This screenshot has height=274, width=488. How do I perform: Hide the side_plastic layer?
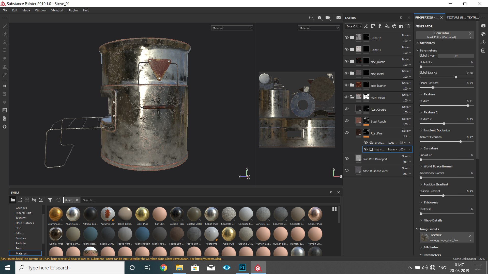pos(346,61)
